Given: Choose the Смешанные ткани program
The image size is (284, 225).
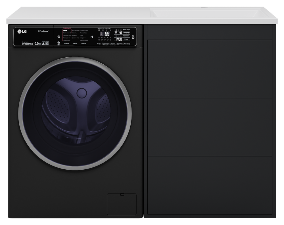Looking at the screenshot, I should coord(67,35).
